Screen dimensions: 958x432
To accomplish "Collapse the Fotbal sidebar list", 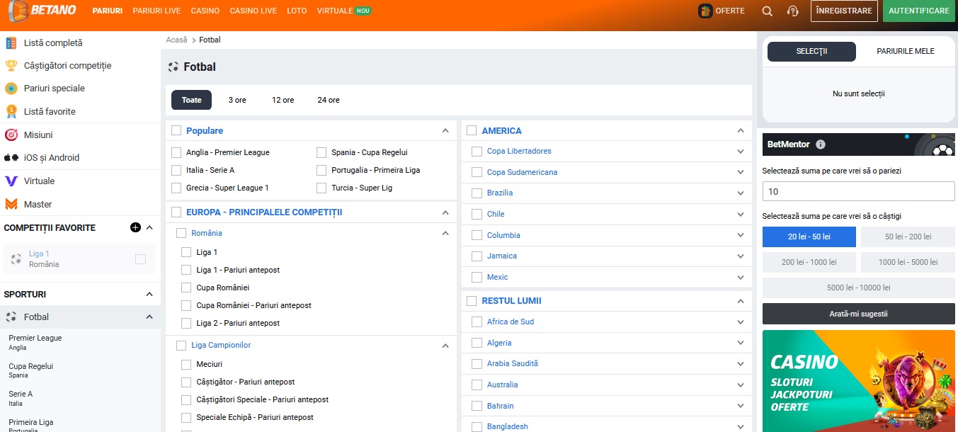I will point(149,317).
